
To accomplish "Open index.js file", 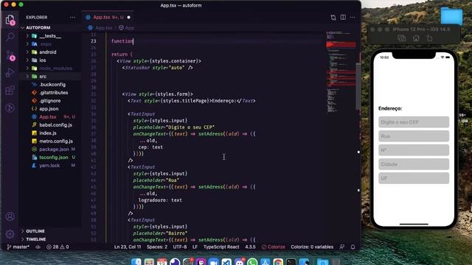I will [x=47, y=133].
